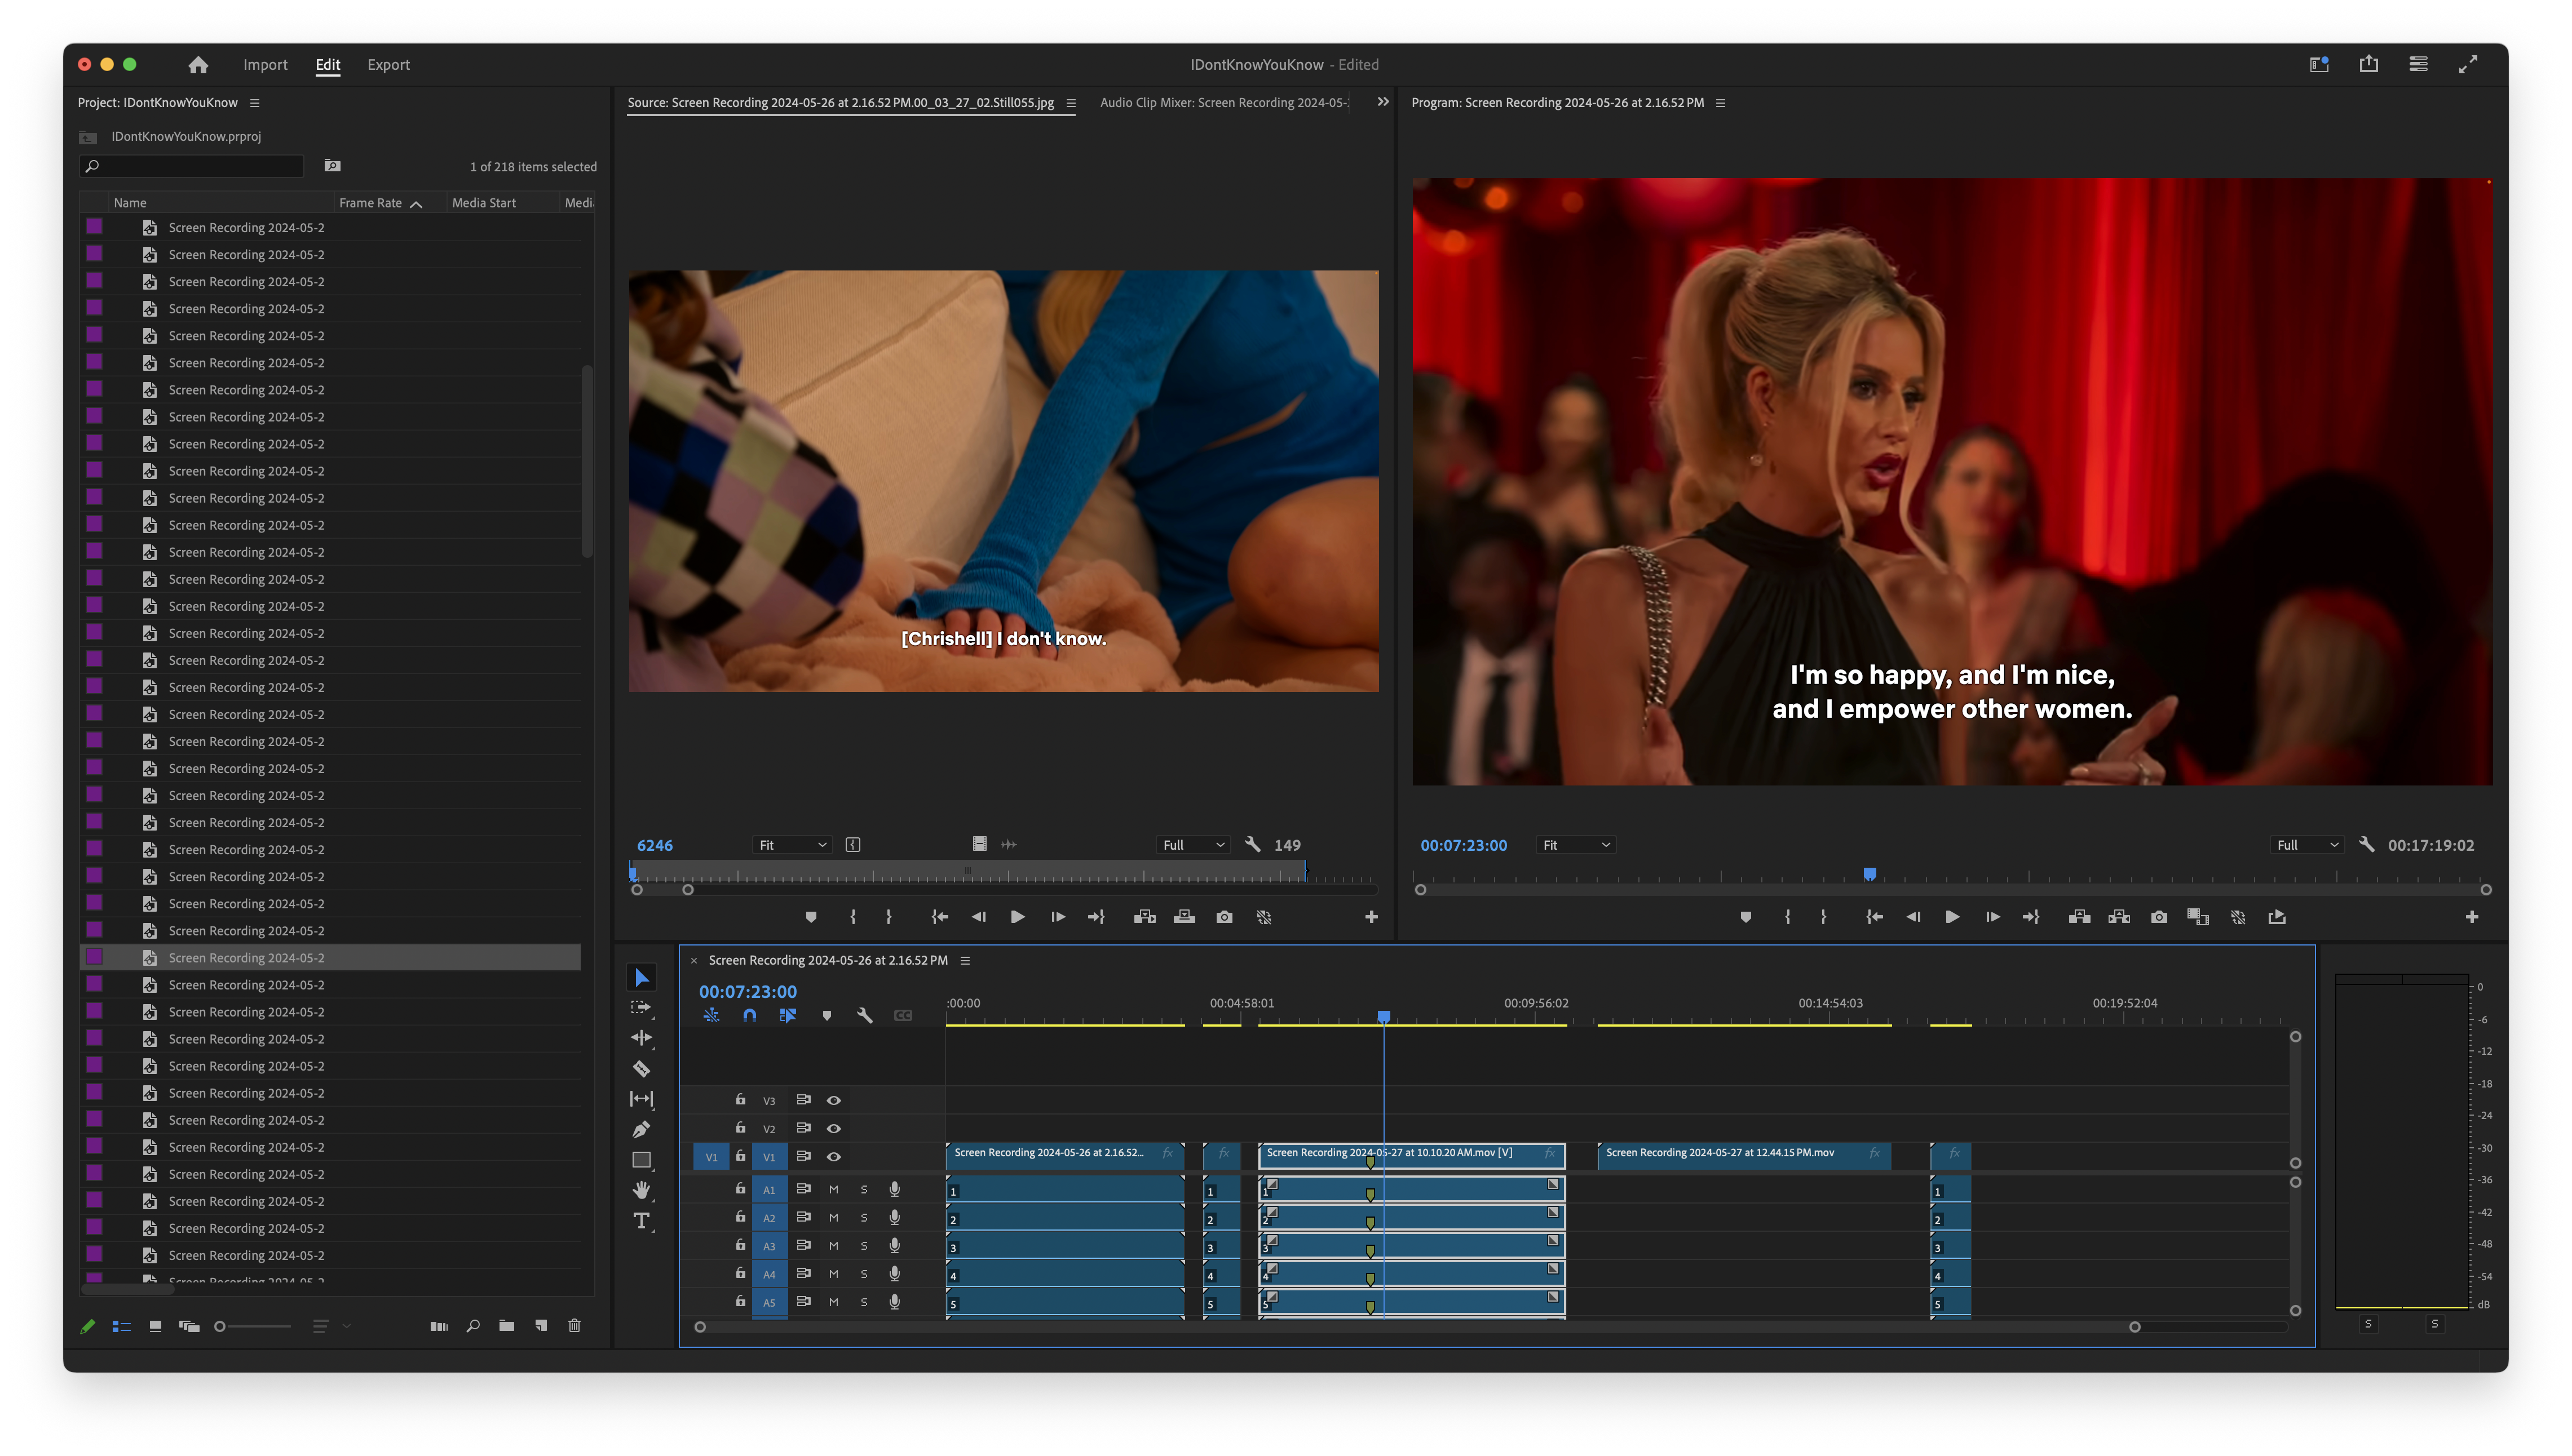Click Export Frame camera in Program monitor
2572x1456 pixels.
click(x=2159, y=917)
